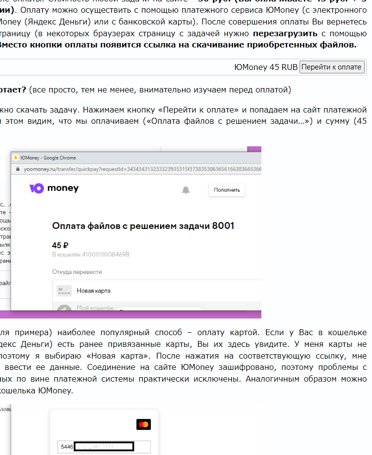Click the Перейти к оплате button
372x455 pixels.
pos(332,67)
